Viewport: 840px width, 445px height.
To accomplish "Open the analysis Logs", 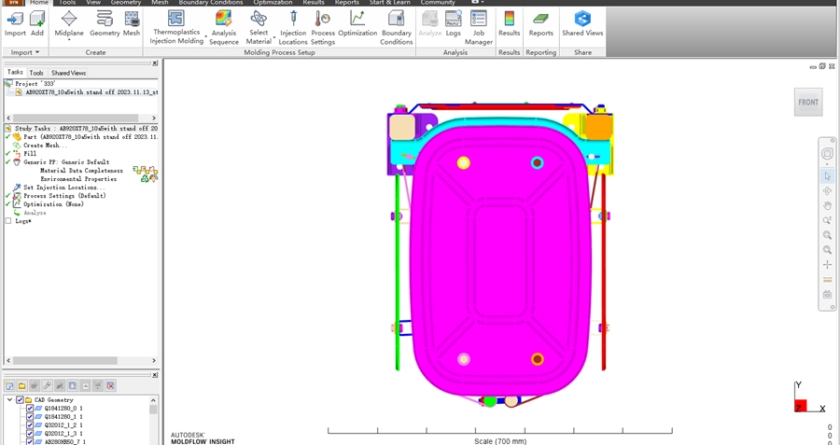I will pyautogui.click(x=454, y=24).
